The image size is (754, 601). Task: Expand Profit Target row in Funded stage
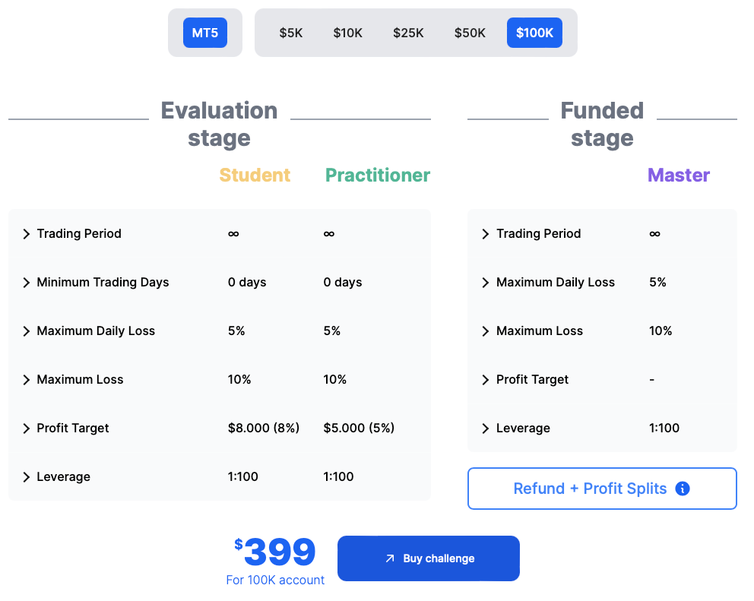[x=486, y=379]
